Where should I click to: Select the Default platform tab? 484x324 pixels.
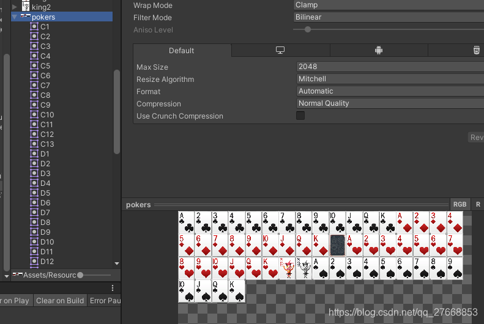182,51
